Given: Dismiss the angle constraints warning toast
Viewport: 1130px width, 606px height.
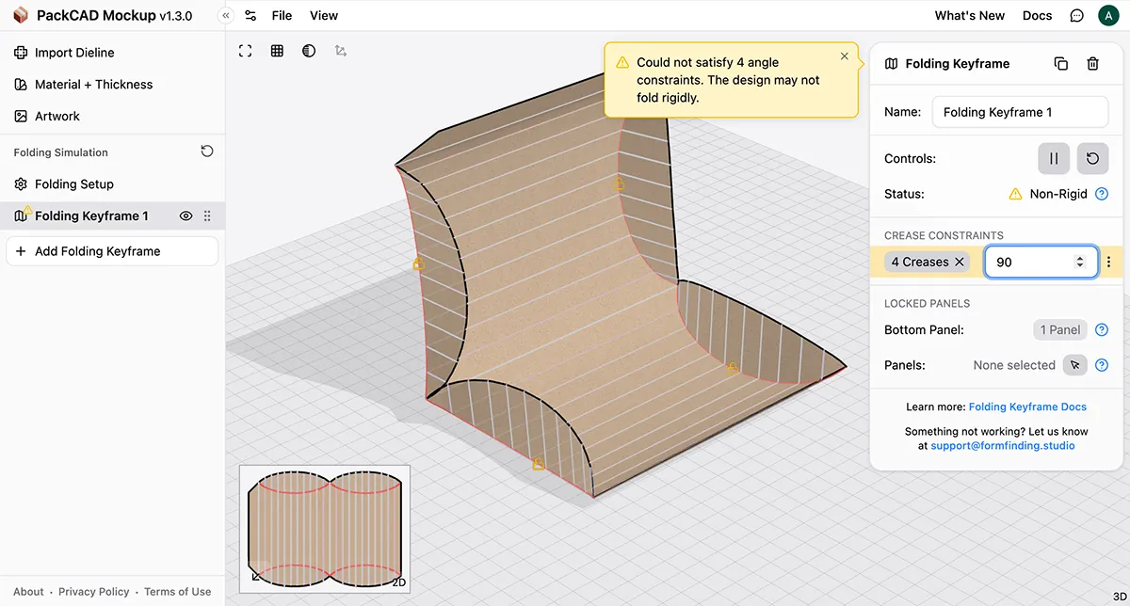Looking at the screenshot, I should point(845,56).
